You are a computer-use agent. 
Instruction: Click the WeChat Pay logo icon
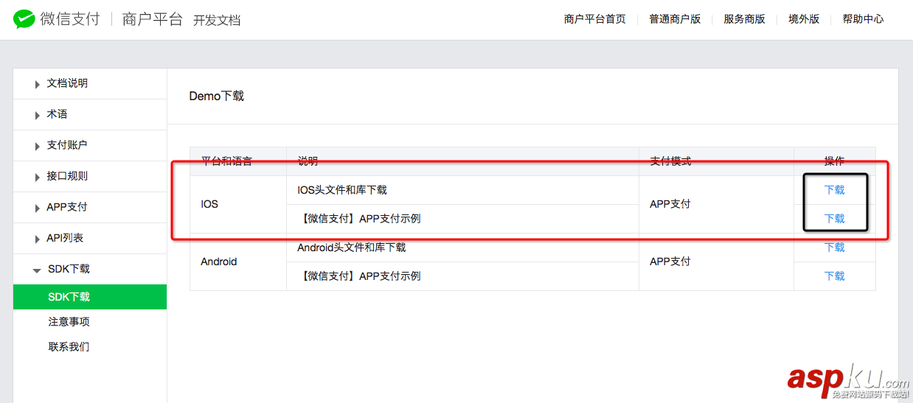click(x=25, y=19)
